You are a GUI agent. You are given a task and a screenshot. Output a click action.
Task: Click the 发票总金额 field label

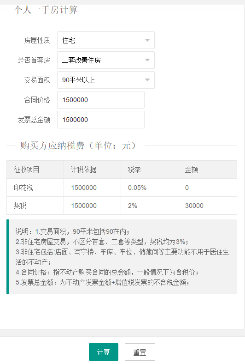click(34, 120)
